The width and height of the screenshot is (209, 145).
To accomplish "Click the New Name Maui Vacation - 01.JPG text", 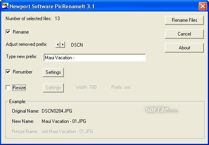I will pyautogui.click(x=64, y=121).
